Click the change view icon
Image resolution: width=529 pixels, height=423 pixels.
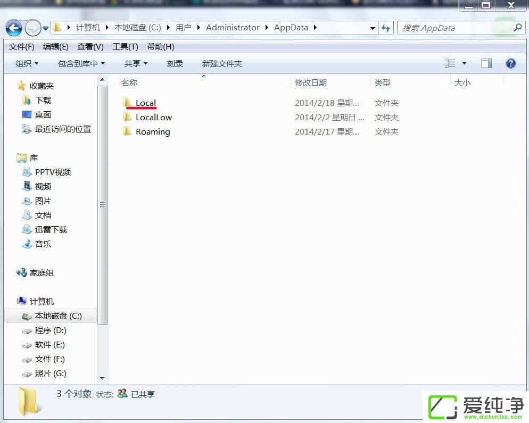point(450,63)
